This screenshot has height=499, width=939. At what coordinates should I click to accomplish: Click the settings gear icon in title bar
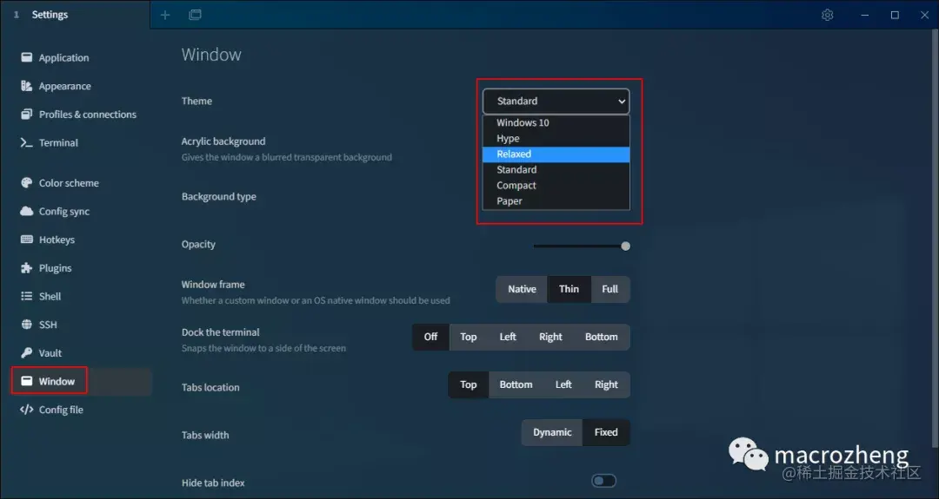(x=828, y=15)
